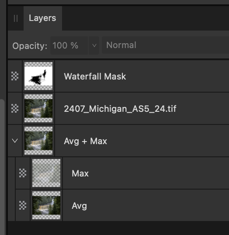Open the Normal blend mode dropdown
This screenshot has height=235, width=229.
tap(166, 45)
